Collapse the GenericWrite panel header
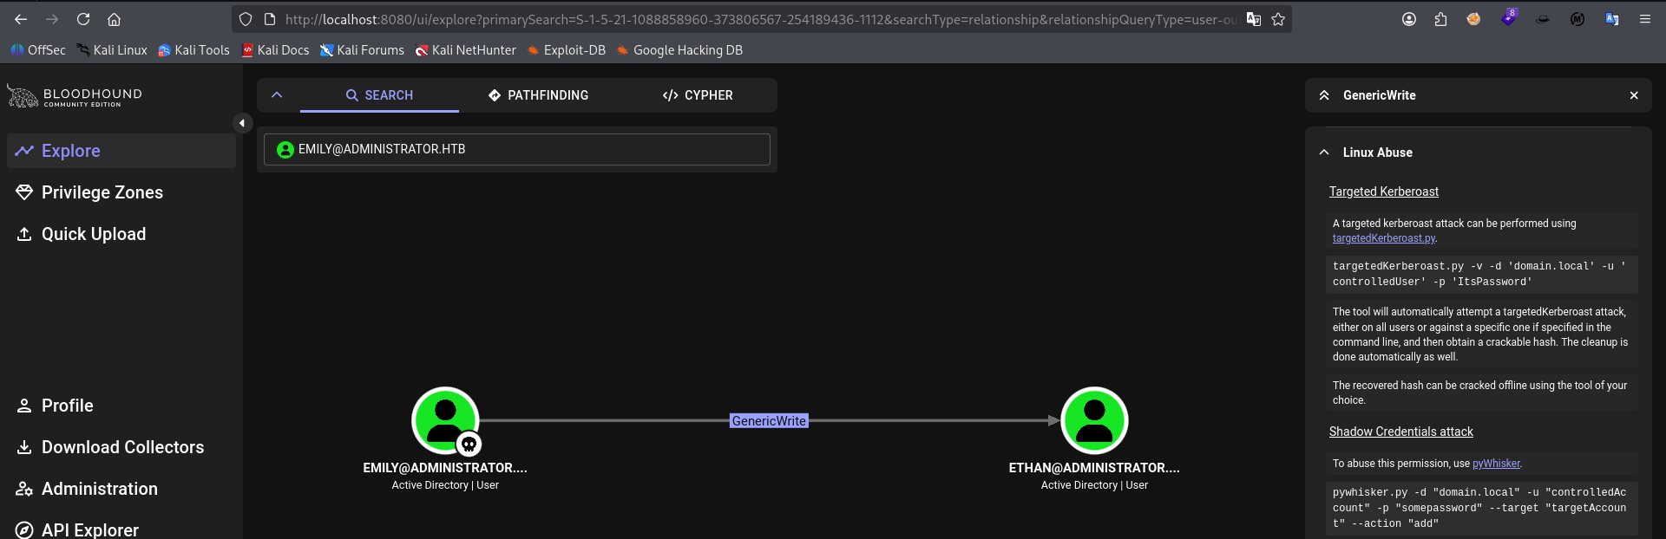Screen dimensions: 1666x539 coord(1324,95)
